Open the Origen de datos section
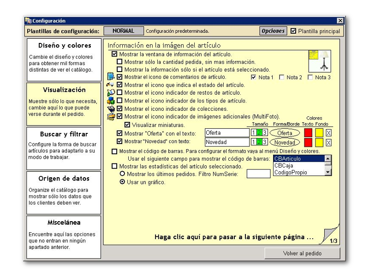This screenshot has width=369, height=277. coord(64,193)
